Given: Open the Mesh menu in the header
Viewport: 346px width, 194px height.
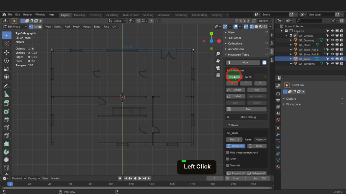Looking at the screenshot, I should (x=76, y=27).
